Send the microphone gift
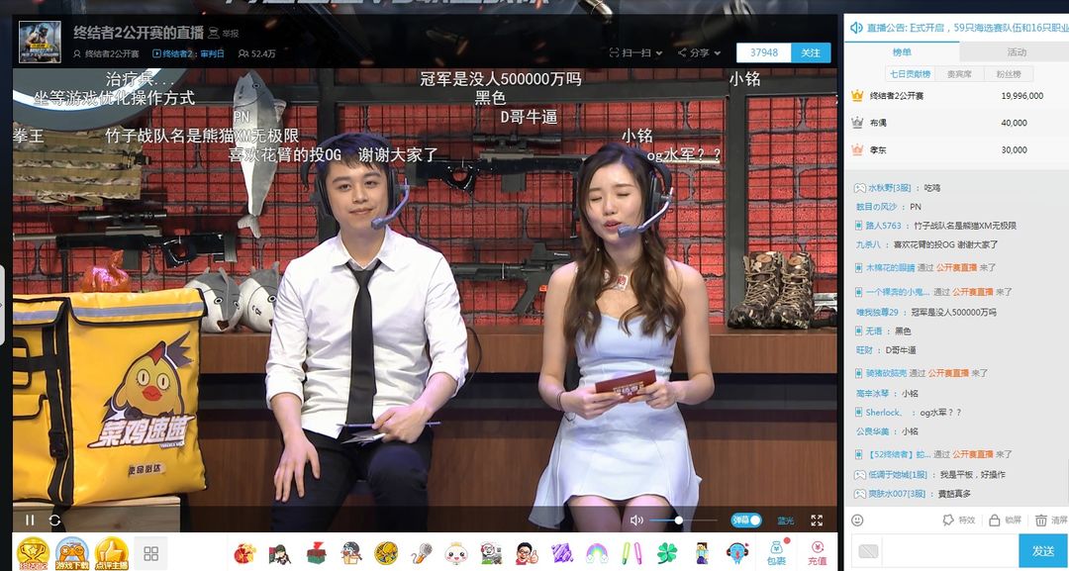 click(422, 552)
